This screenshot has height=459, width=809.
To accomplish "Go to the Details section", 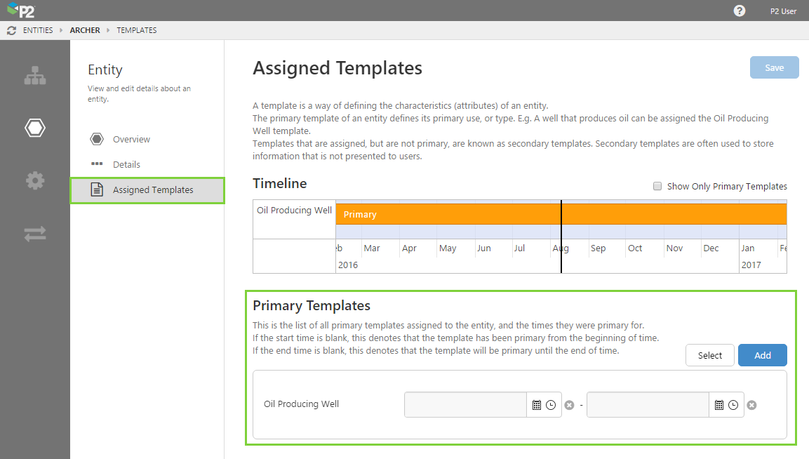I will tap(126, 164).
